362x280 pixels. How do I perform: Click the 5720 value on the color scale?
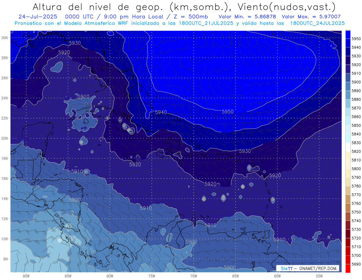(x=356, y=238)
